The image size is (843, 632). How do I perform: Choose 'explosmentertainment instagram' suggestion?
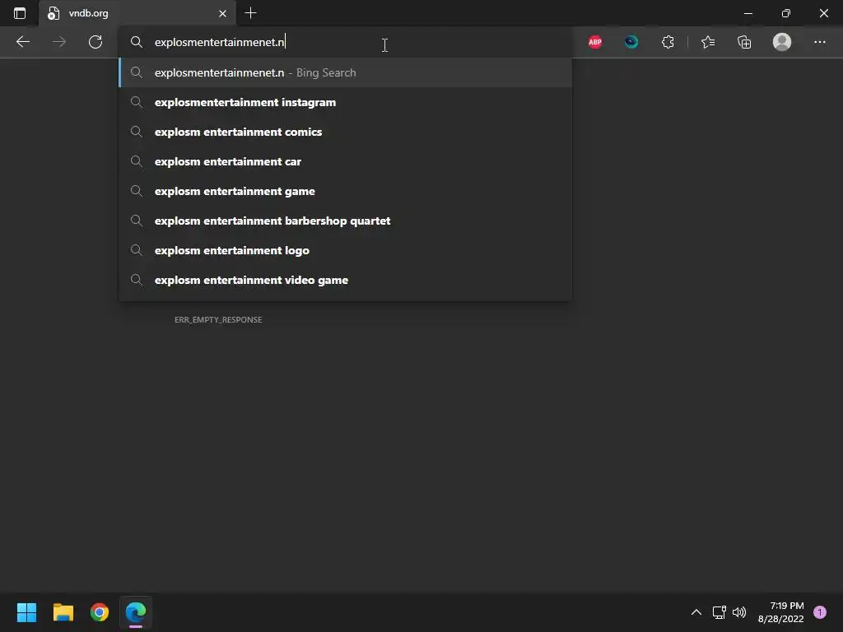[x=345, y=102]
